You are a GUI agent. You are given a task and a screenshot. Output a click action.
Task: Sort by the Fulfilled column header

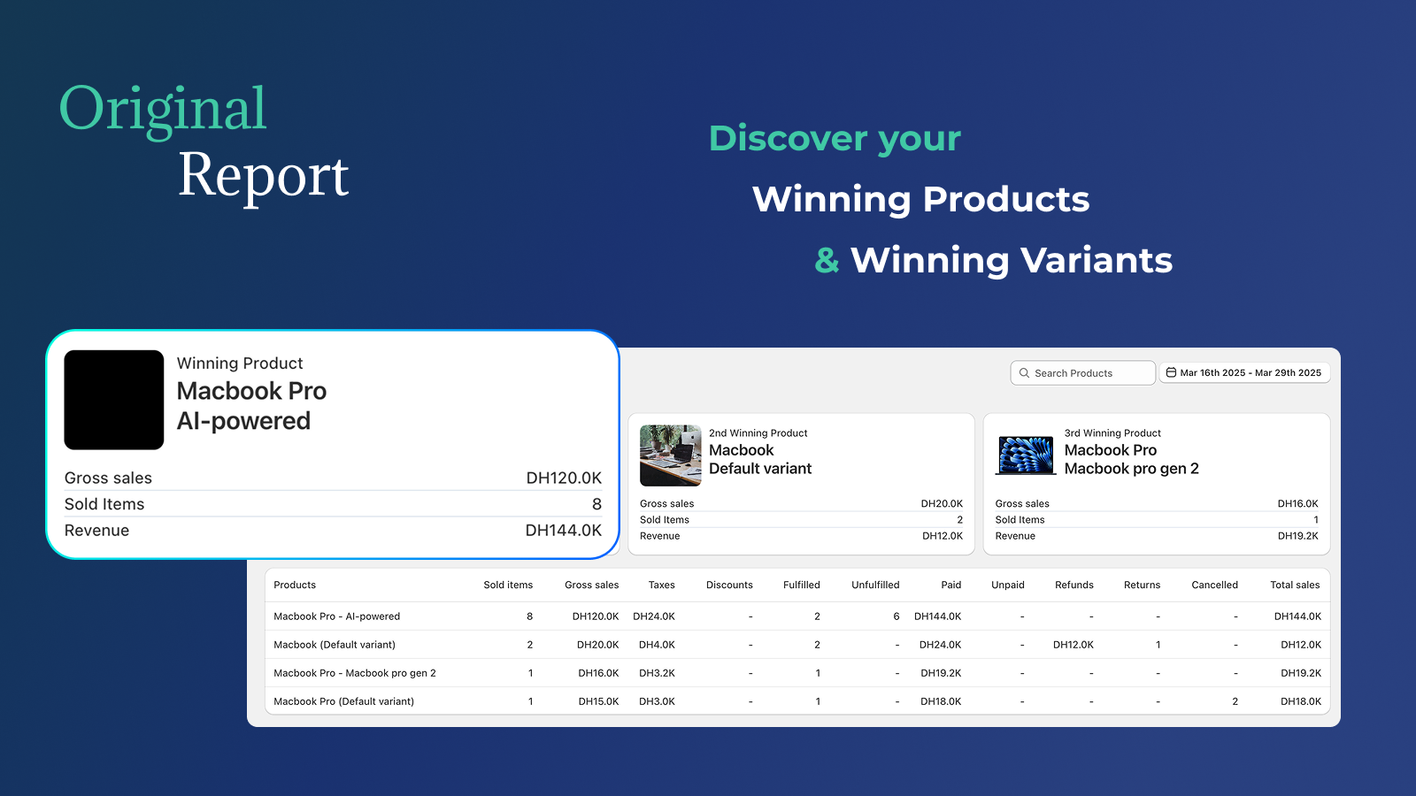[801, 586]
